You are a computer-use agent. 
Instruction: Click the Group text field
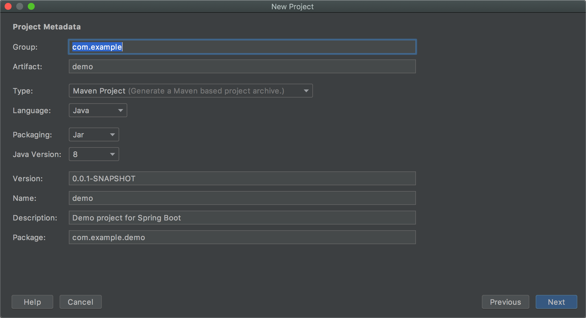coord(242,47)
